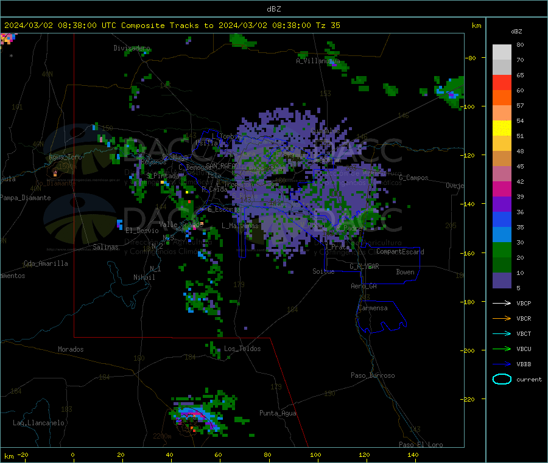Click the 'Tz 35' text in header
The width and height of the screenshot is (548, 463).
click(x=328, y=26)
